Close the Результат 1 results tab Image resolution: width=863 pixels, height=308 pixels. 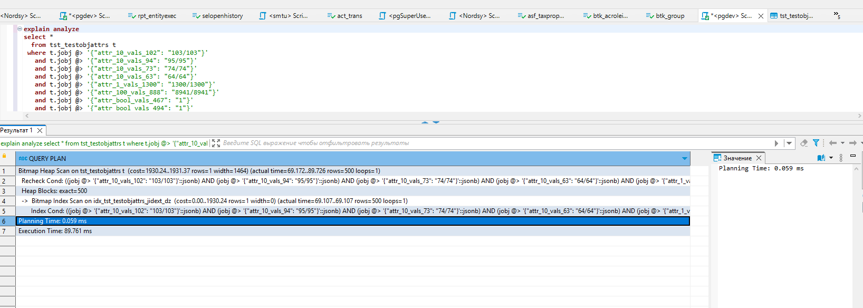point(40,130)
